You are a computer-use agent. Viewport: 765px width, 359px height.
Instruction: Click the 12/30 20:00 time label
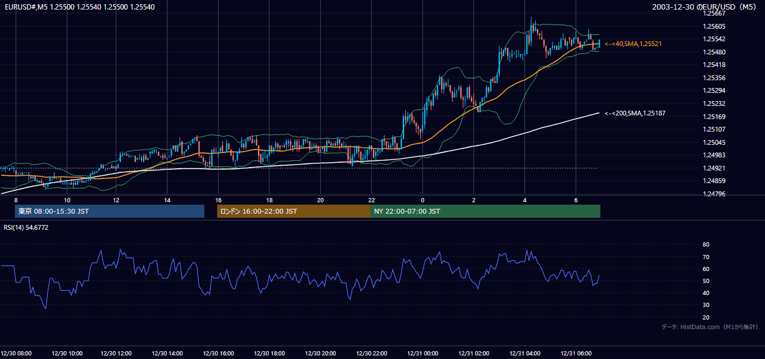pos(320,353)
